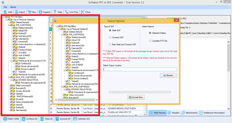Toggle Deleted Items(28) checkbox in the Export Options tree
The width and height of the screenshot is (232, 123).
pos(67,37)
